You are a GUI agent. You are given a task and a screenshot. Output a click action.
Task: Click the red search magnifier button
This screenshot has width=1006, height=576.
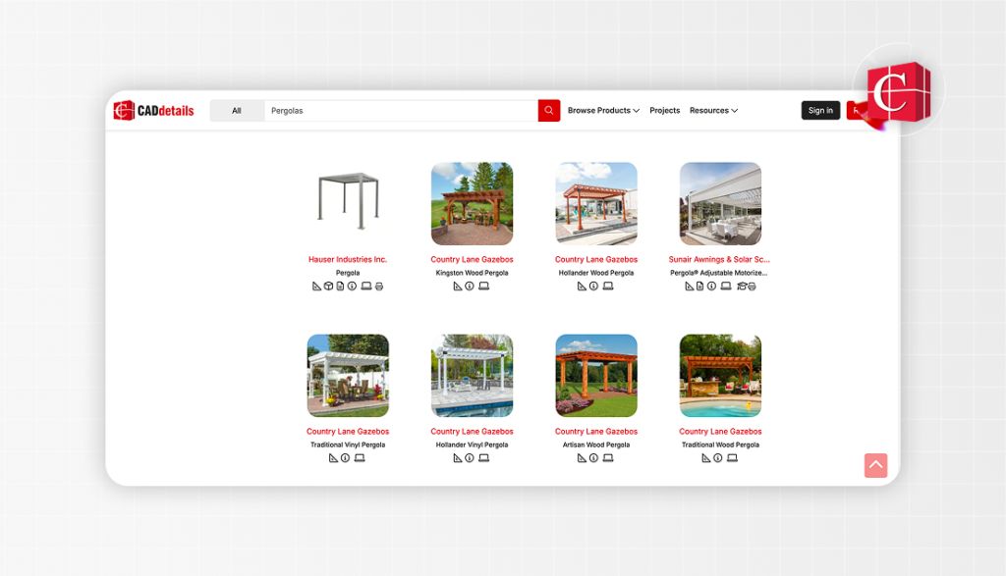pyautogui.click(x=548, y=110)
